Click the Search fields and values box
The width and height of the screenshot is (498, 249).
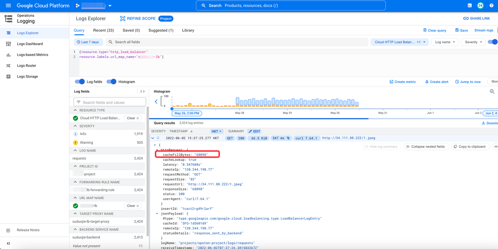click(110, 102)
